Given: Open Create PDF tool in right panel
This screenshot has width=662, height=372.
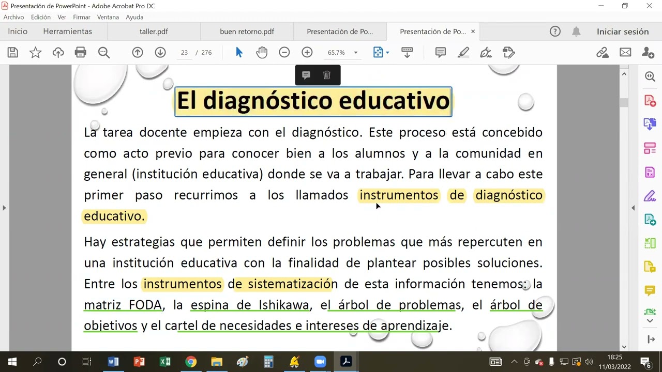Looking at the screenshot, I should pyautogui.click(x=650, y=100).
